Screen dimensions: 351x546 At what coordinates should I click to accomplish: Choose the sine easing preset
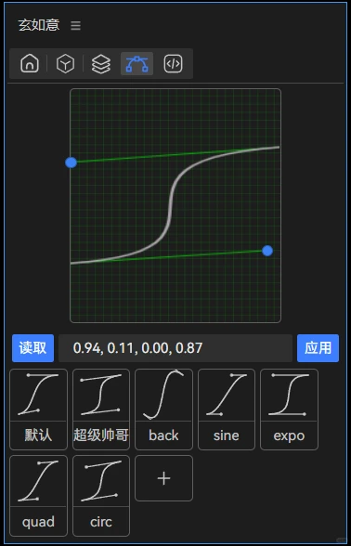(227, 409)
